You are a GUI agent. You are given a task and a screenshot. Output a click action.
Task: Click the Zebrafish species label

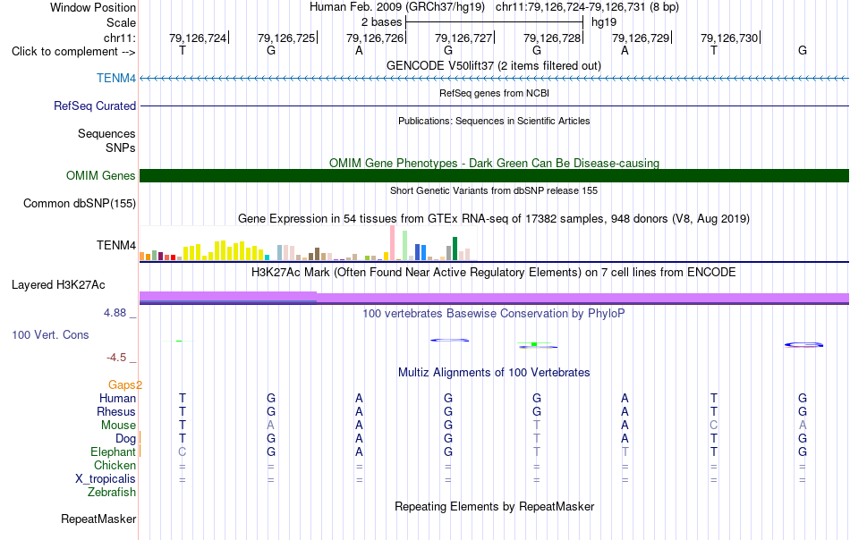[x=112, y=493]
